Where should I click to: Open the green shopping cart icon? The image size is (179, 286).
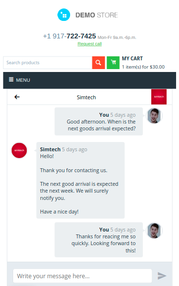[x=113, y=63]
